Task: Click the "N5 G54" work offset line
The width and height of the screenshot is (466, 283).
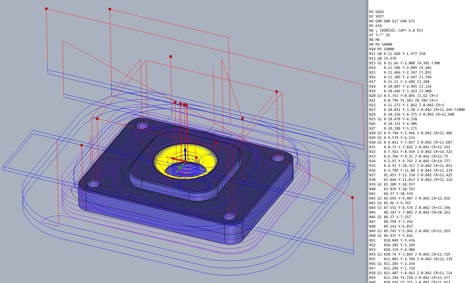Action: click(375, 26)
